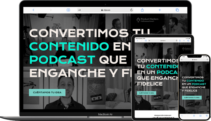Open the share sheet on the iPad browser

(x=180, y=41)
